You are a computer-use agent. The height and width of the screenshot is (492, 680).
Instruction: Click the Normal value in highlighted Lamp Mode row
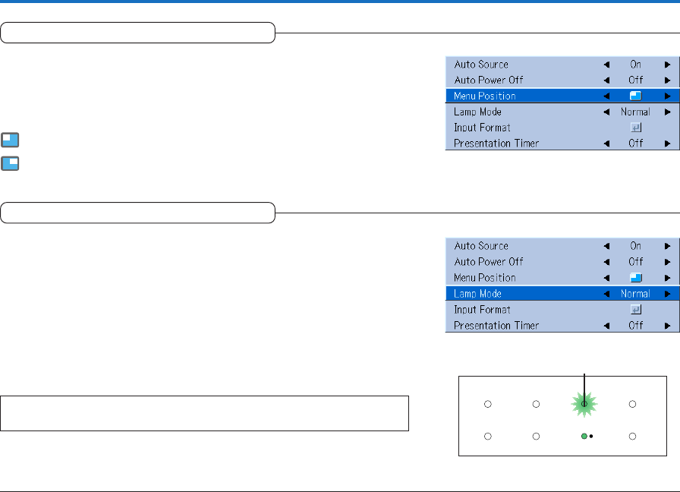[635, 294]
